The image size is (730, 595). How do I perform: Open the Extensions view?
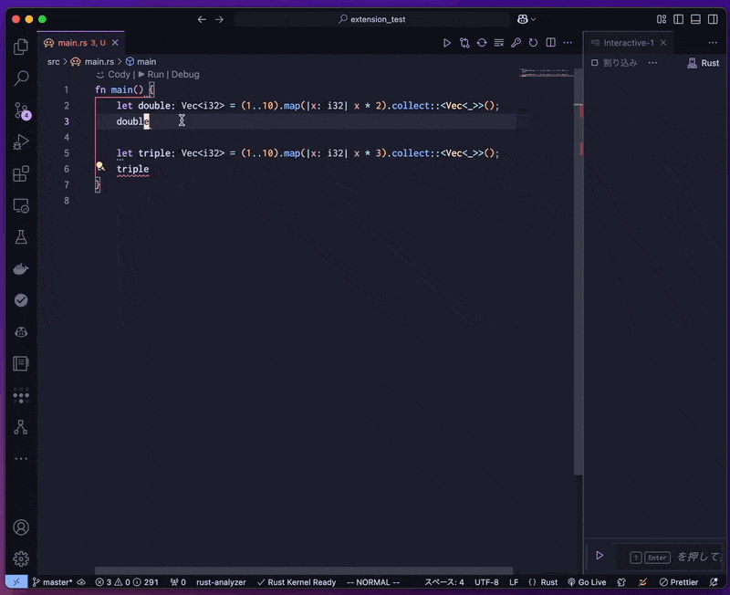(21, 173)
